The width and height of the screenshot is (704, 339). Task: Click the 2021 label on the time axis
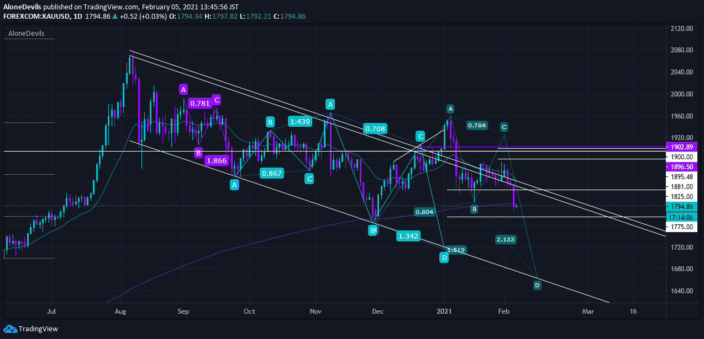[444, 311]
